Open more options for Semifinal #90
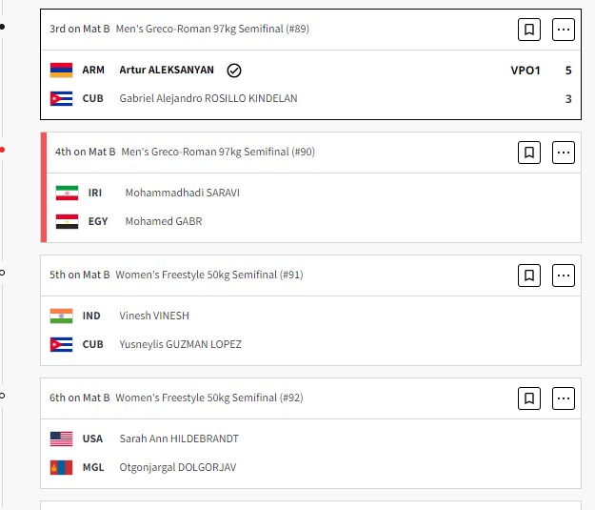 [564, 153]
